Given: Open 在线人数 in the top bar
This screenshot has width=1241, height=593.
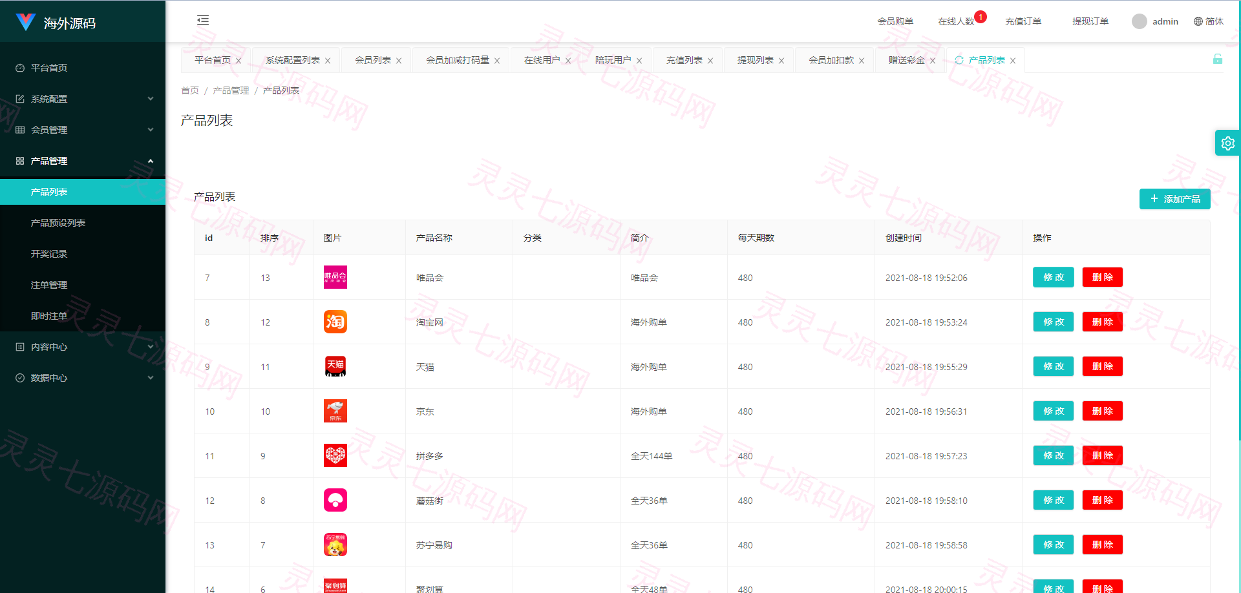Looking at the screenshot, I should pos(956,21).
